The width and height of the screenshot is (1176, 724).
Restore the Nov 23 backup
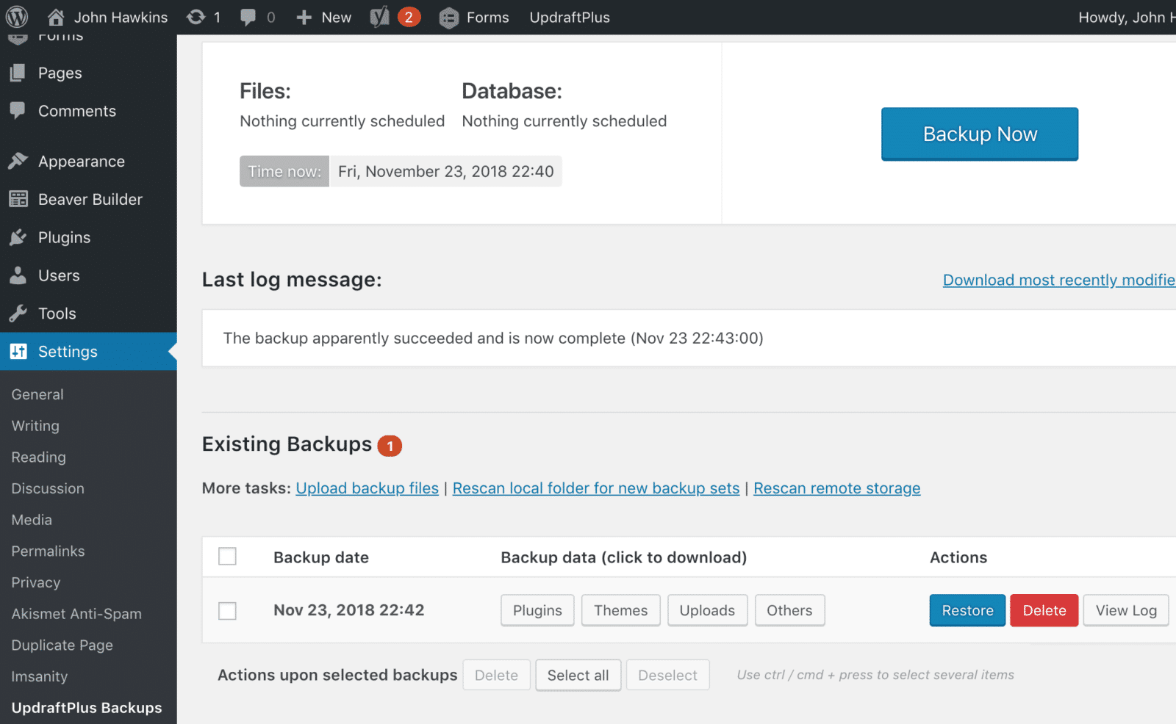[967, 611]
